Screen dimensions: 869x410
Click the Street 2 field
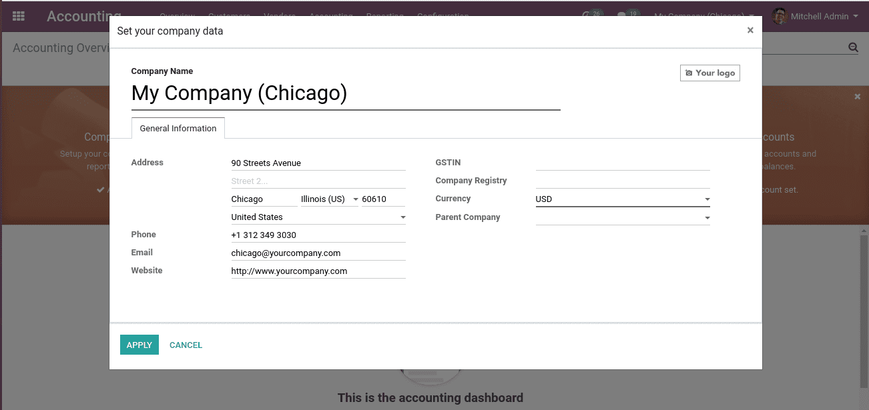pyautogui.click(x=318, y=181)
